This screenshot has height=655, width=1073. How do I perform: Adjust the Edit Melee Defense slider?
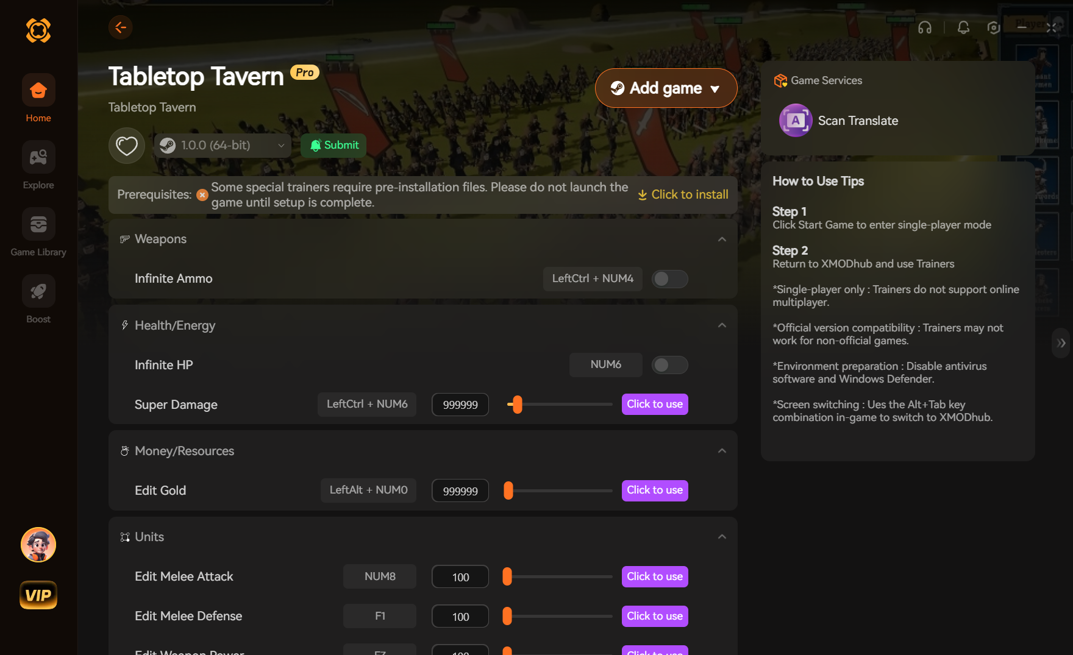(x=507, y=617)
